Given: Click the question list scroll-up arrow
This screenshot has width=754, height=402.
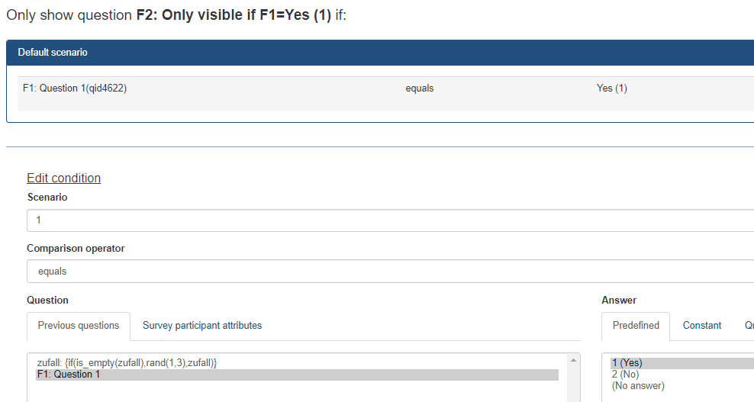Looking at the screenshot, I should tap(573, 360).
